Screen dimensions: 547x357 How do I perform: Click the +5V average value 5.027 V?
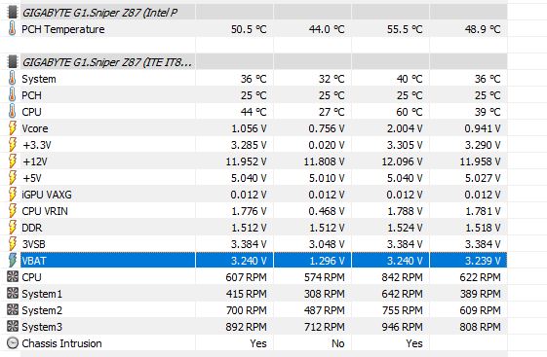click(x=483, y=178)
